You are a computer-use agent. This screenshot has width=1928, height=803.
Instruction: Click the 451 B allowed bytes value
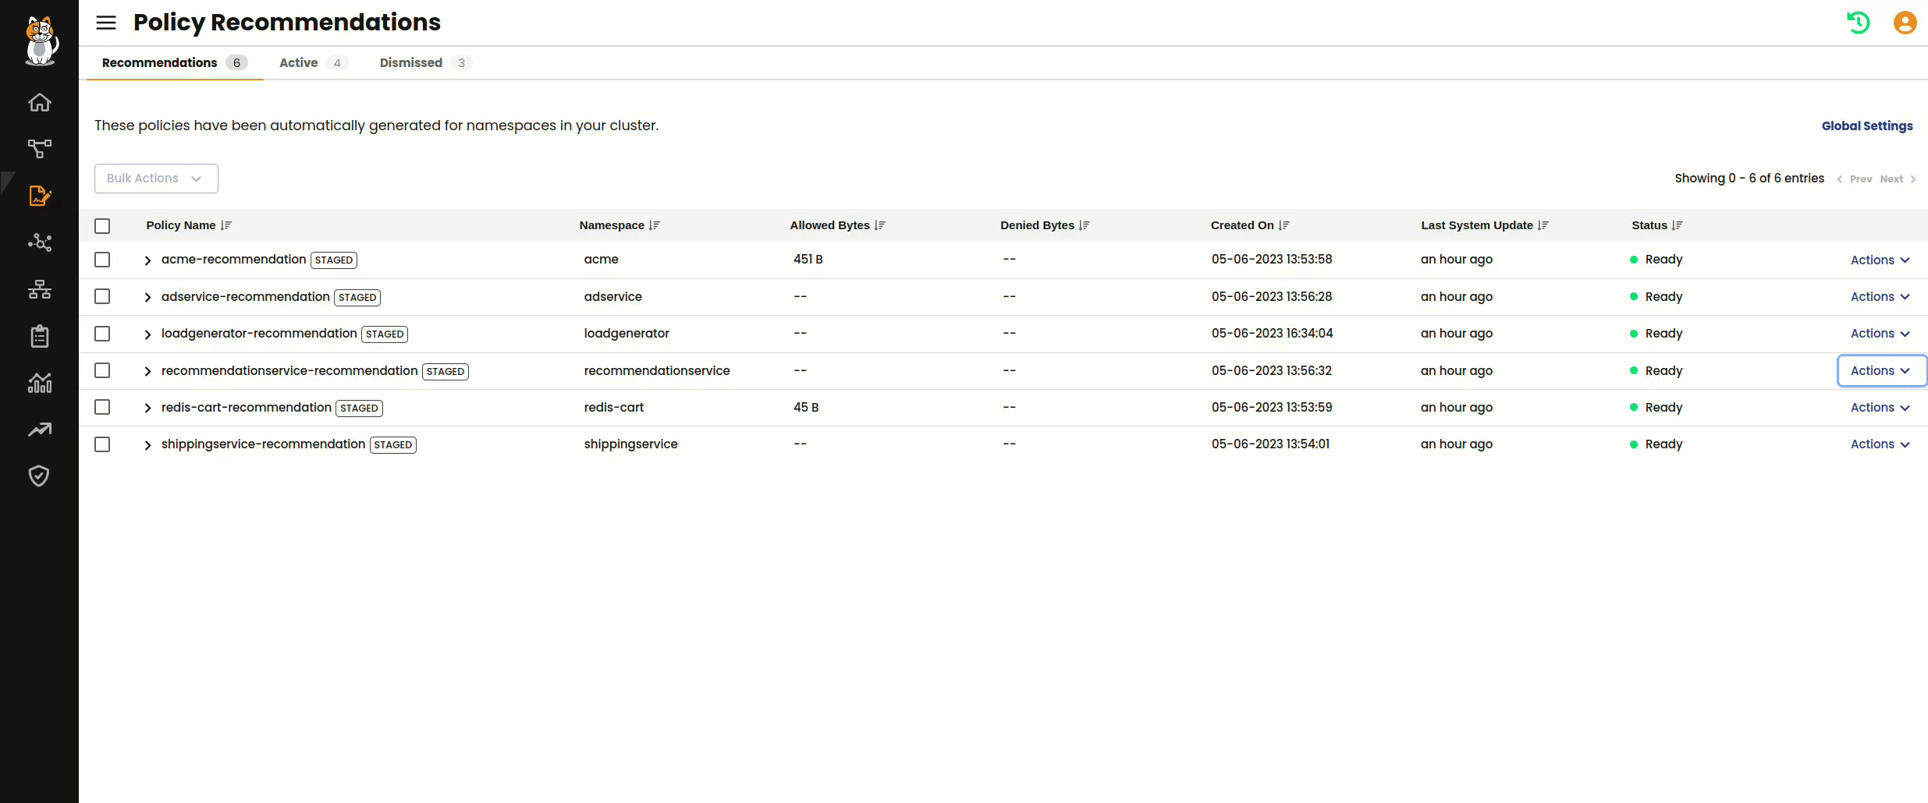point(808,259)
